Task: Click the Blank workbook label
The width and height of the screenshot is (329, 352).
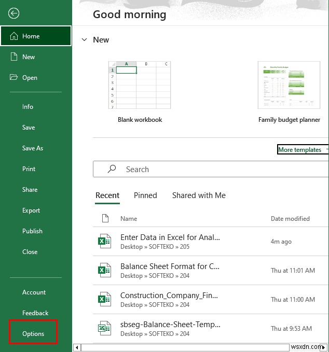Action: coord(140,120)
